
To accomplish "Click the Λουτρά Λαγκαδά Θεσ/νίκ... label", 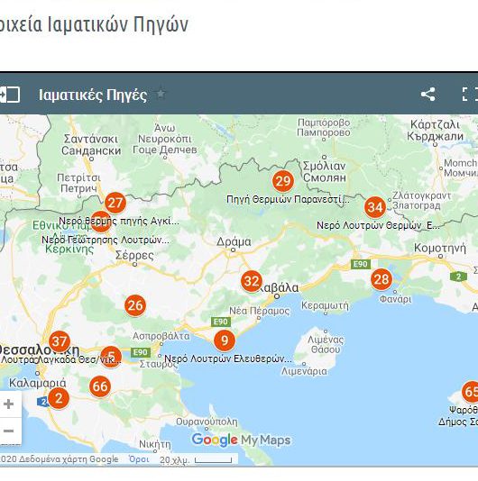I will click(x=60, y=359).
